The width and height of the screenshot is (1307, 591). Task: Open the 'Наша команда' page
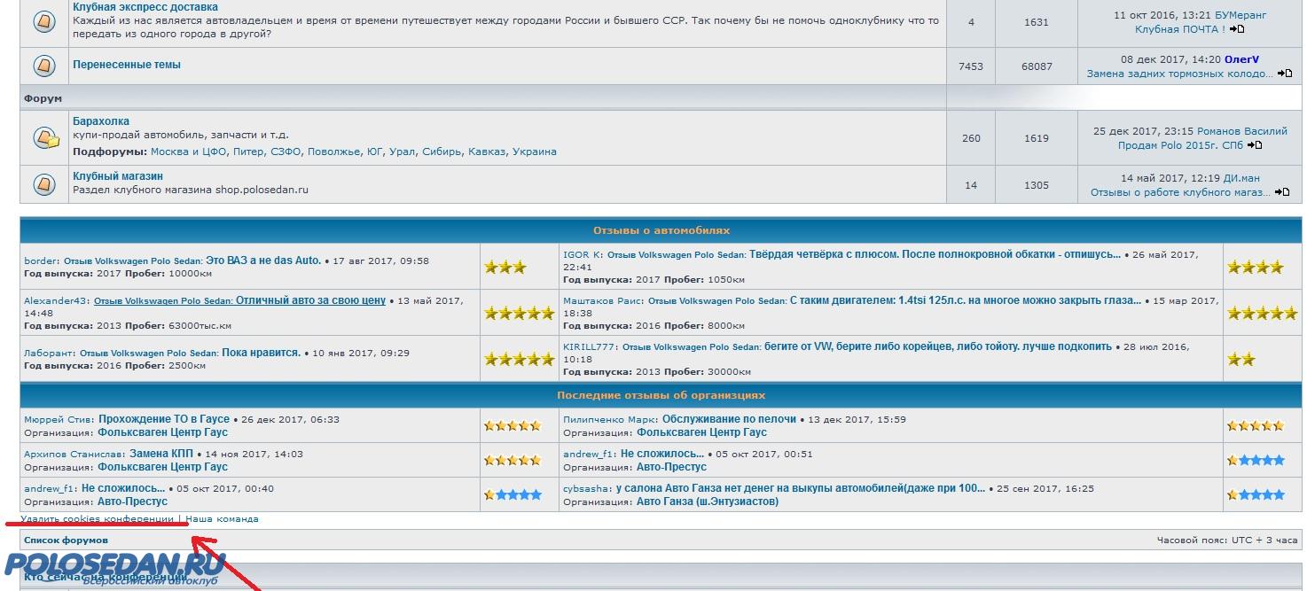[x=222, y=518]
